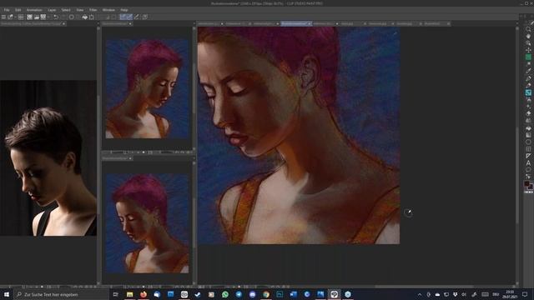Click the Clear circle icon in command bar
The image size is (534, 300).
tap(72, 17)
